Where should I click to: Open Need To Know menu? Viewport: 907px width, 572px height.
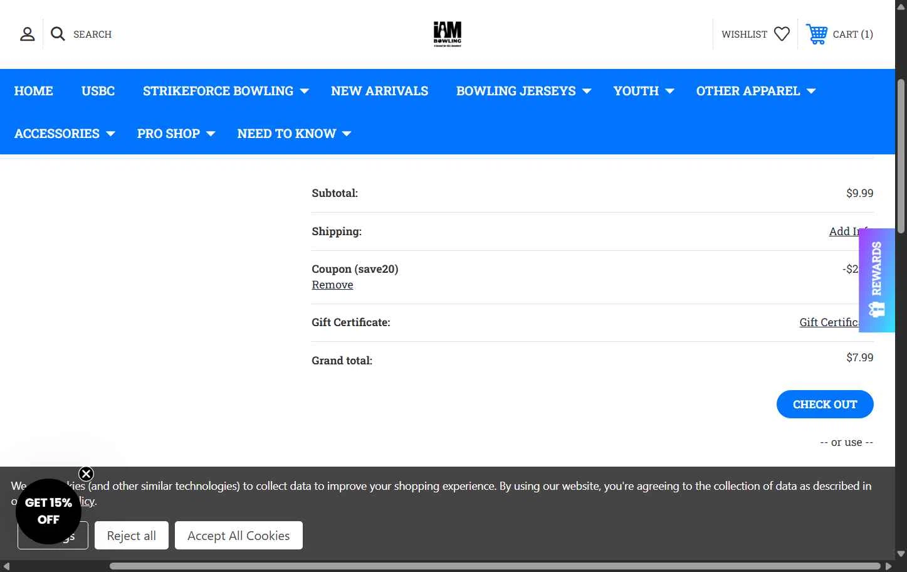click(x=286, y=134)
